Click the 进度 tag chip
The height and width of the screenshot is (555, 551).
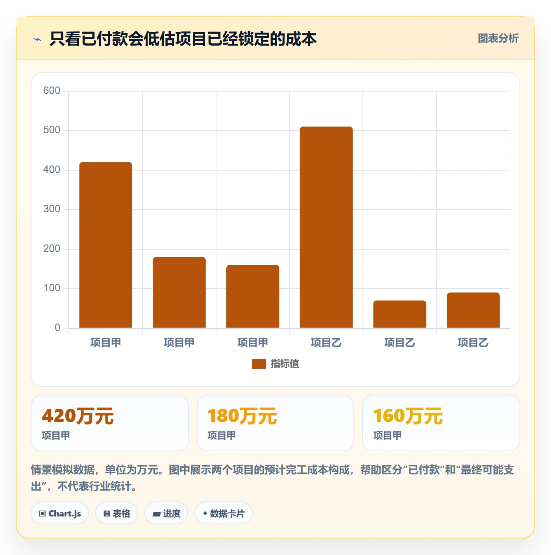(166, 513)
